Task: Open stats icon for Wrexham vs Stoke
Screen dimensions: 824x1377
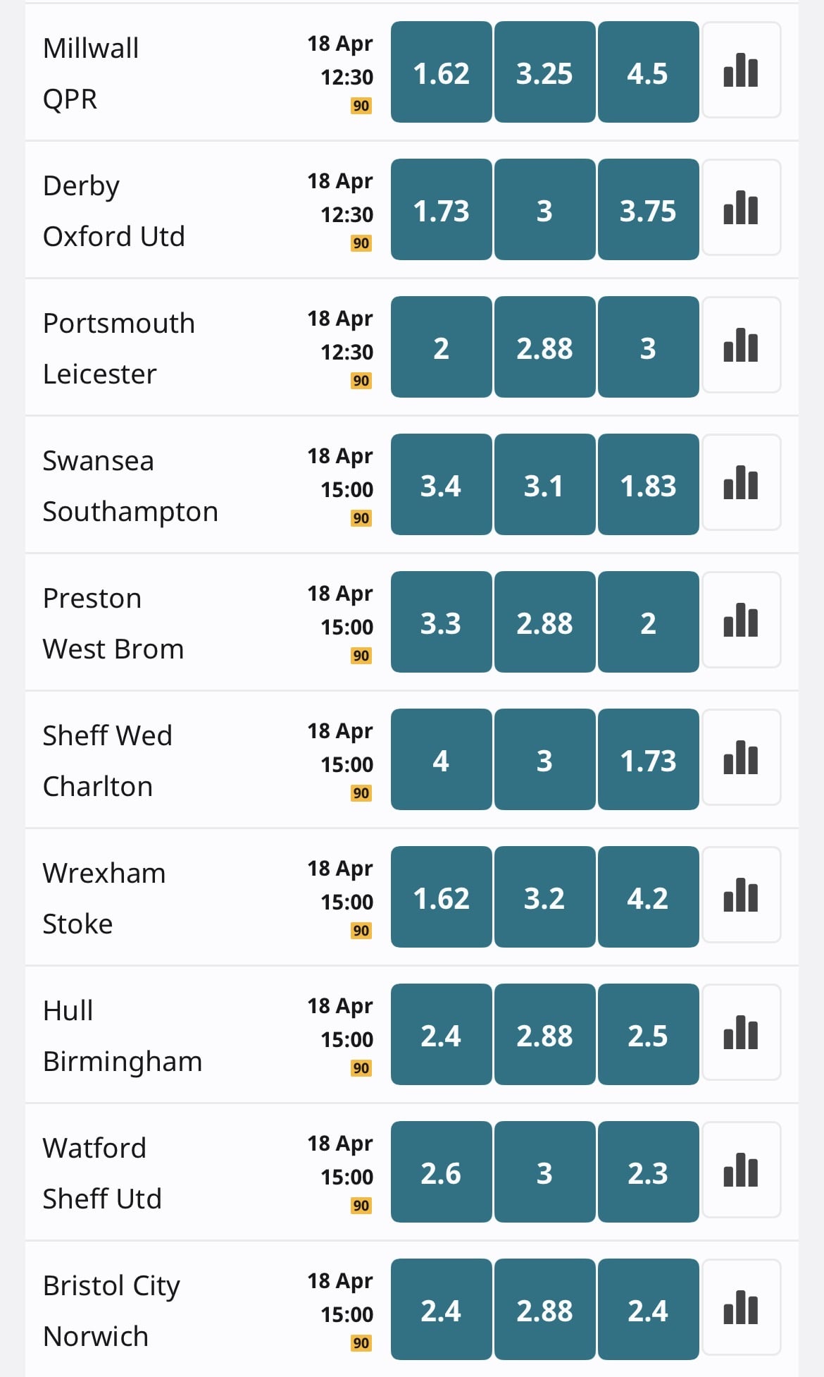Action: (742, 895)
